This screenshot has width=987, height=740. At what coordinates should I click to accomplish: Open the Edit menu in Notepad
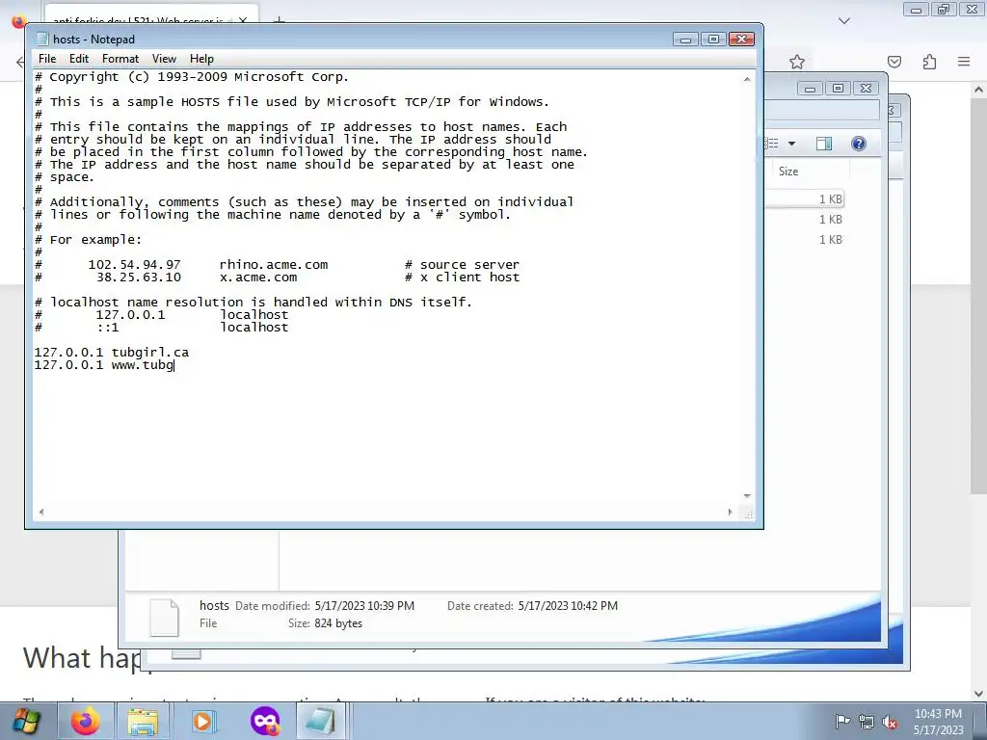79,59
